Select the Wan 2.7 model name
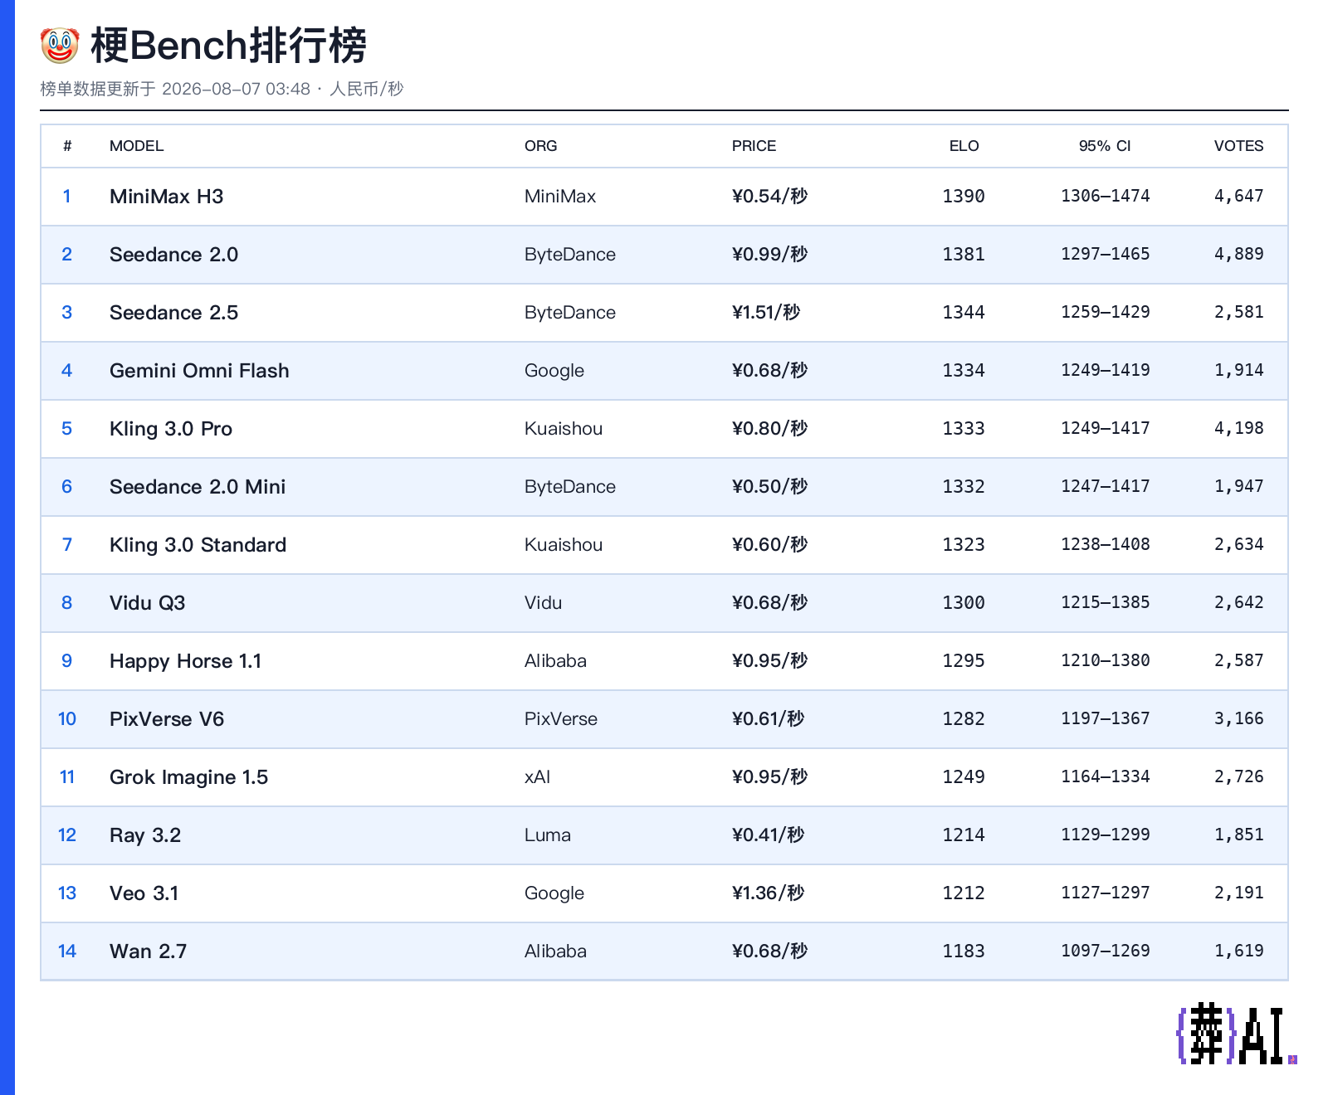 click(x=149, y=951)
